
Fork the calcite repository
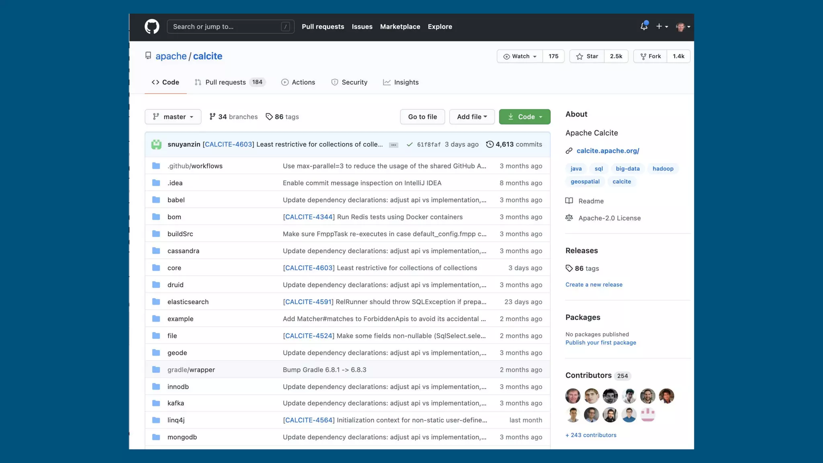coord(650,56)
